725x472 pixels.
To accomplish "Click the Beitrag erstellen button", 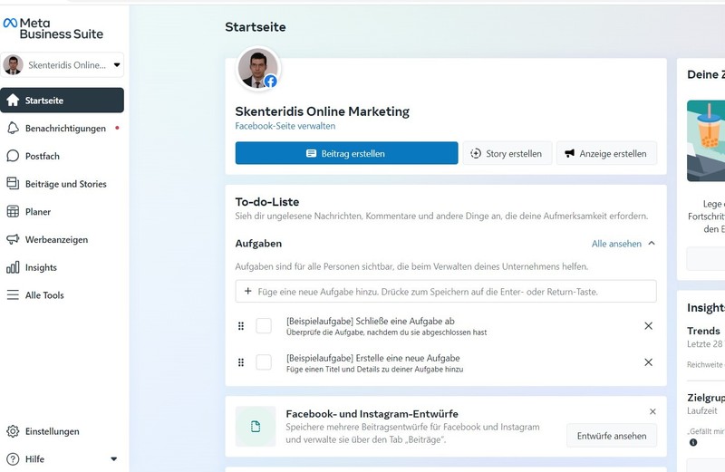I will (x=346, y=153).
